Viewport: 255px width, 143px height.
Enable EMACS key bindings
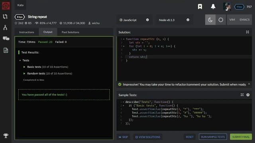pyautogui.click(x=244, y=19)
